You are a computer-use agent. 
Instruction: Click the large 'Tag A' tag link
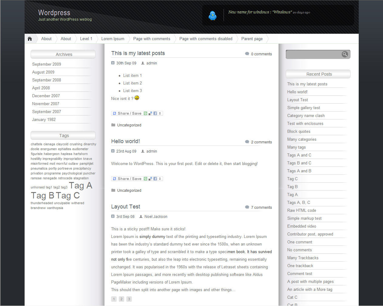[x=80, y=185]
